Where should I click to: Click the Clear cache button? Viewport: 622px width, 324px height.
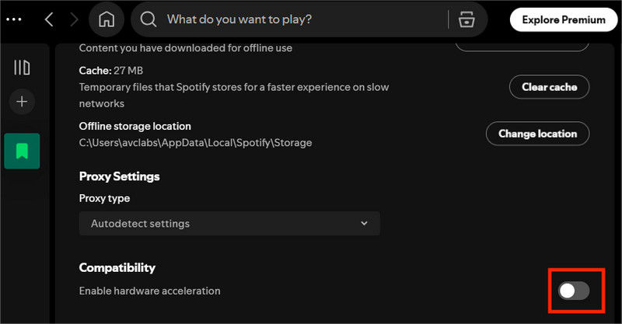[x=549, y=87]
